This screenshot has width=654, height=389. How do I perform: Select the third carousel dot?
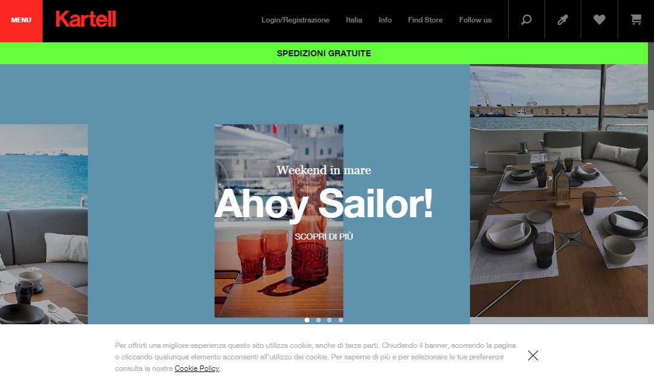(329, 320)
